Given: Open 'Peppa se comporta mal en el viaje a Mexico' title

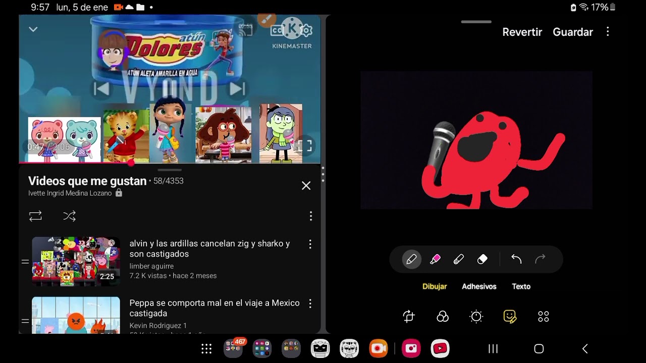Looking at the screenshot, I should pos(214,308).
